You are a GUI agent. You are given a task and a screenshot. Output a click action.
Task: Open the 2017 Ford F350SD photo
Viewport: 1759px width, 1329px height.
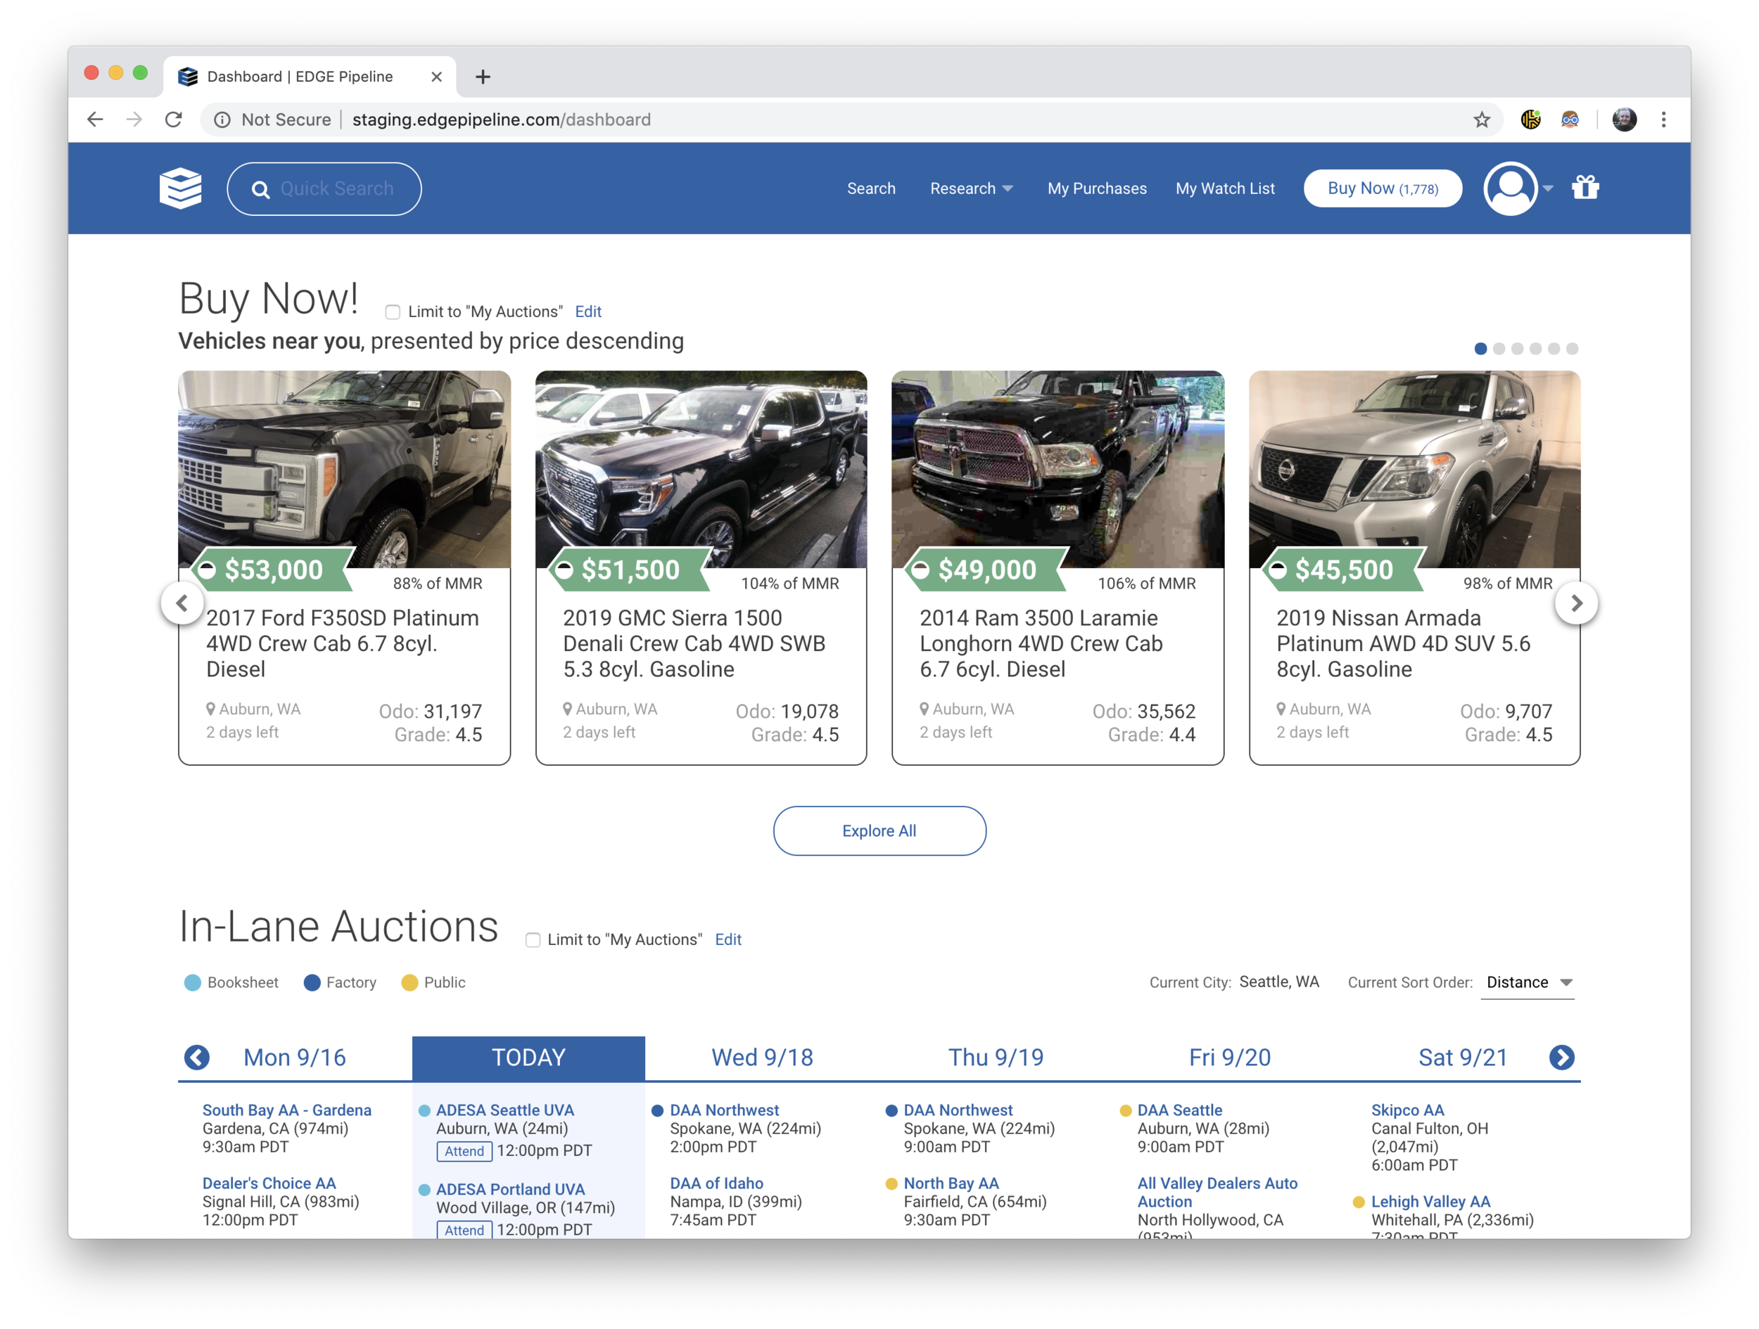click(x=344, y=469)
